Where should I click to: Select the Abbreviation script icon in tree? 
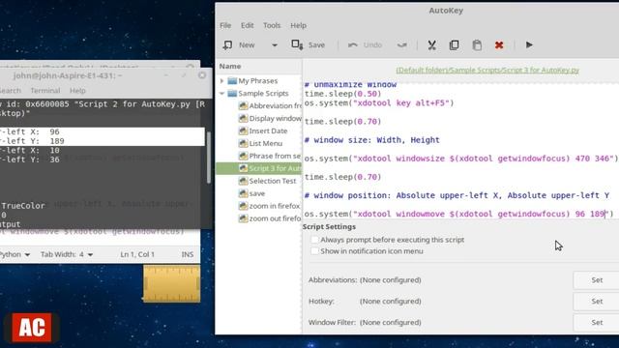click(243, 105)
